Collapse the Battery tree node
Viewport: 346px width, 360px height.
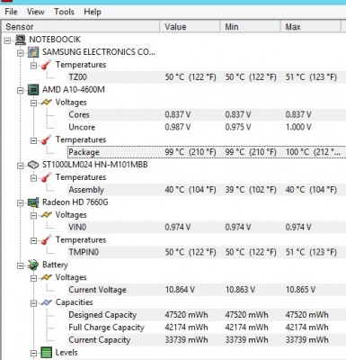pos(21,265)
